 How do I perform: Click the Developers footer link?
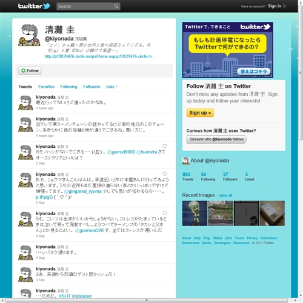[222, 243]
